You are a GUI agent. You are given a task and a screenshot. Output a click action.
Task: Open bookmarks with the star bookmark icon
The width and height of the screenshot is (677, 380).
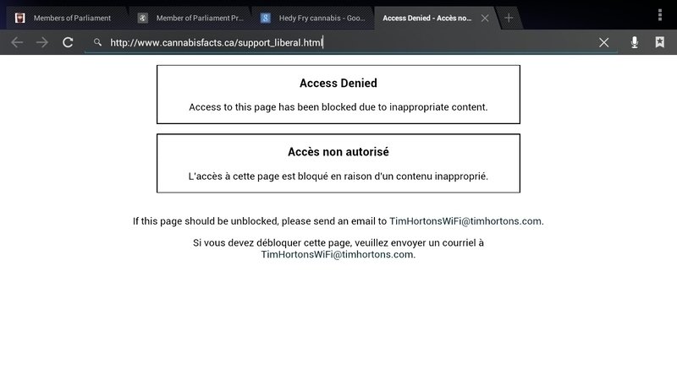pyautogui.click(x=659, y=42)
